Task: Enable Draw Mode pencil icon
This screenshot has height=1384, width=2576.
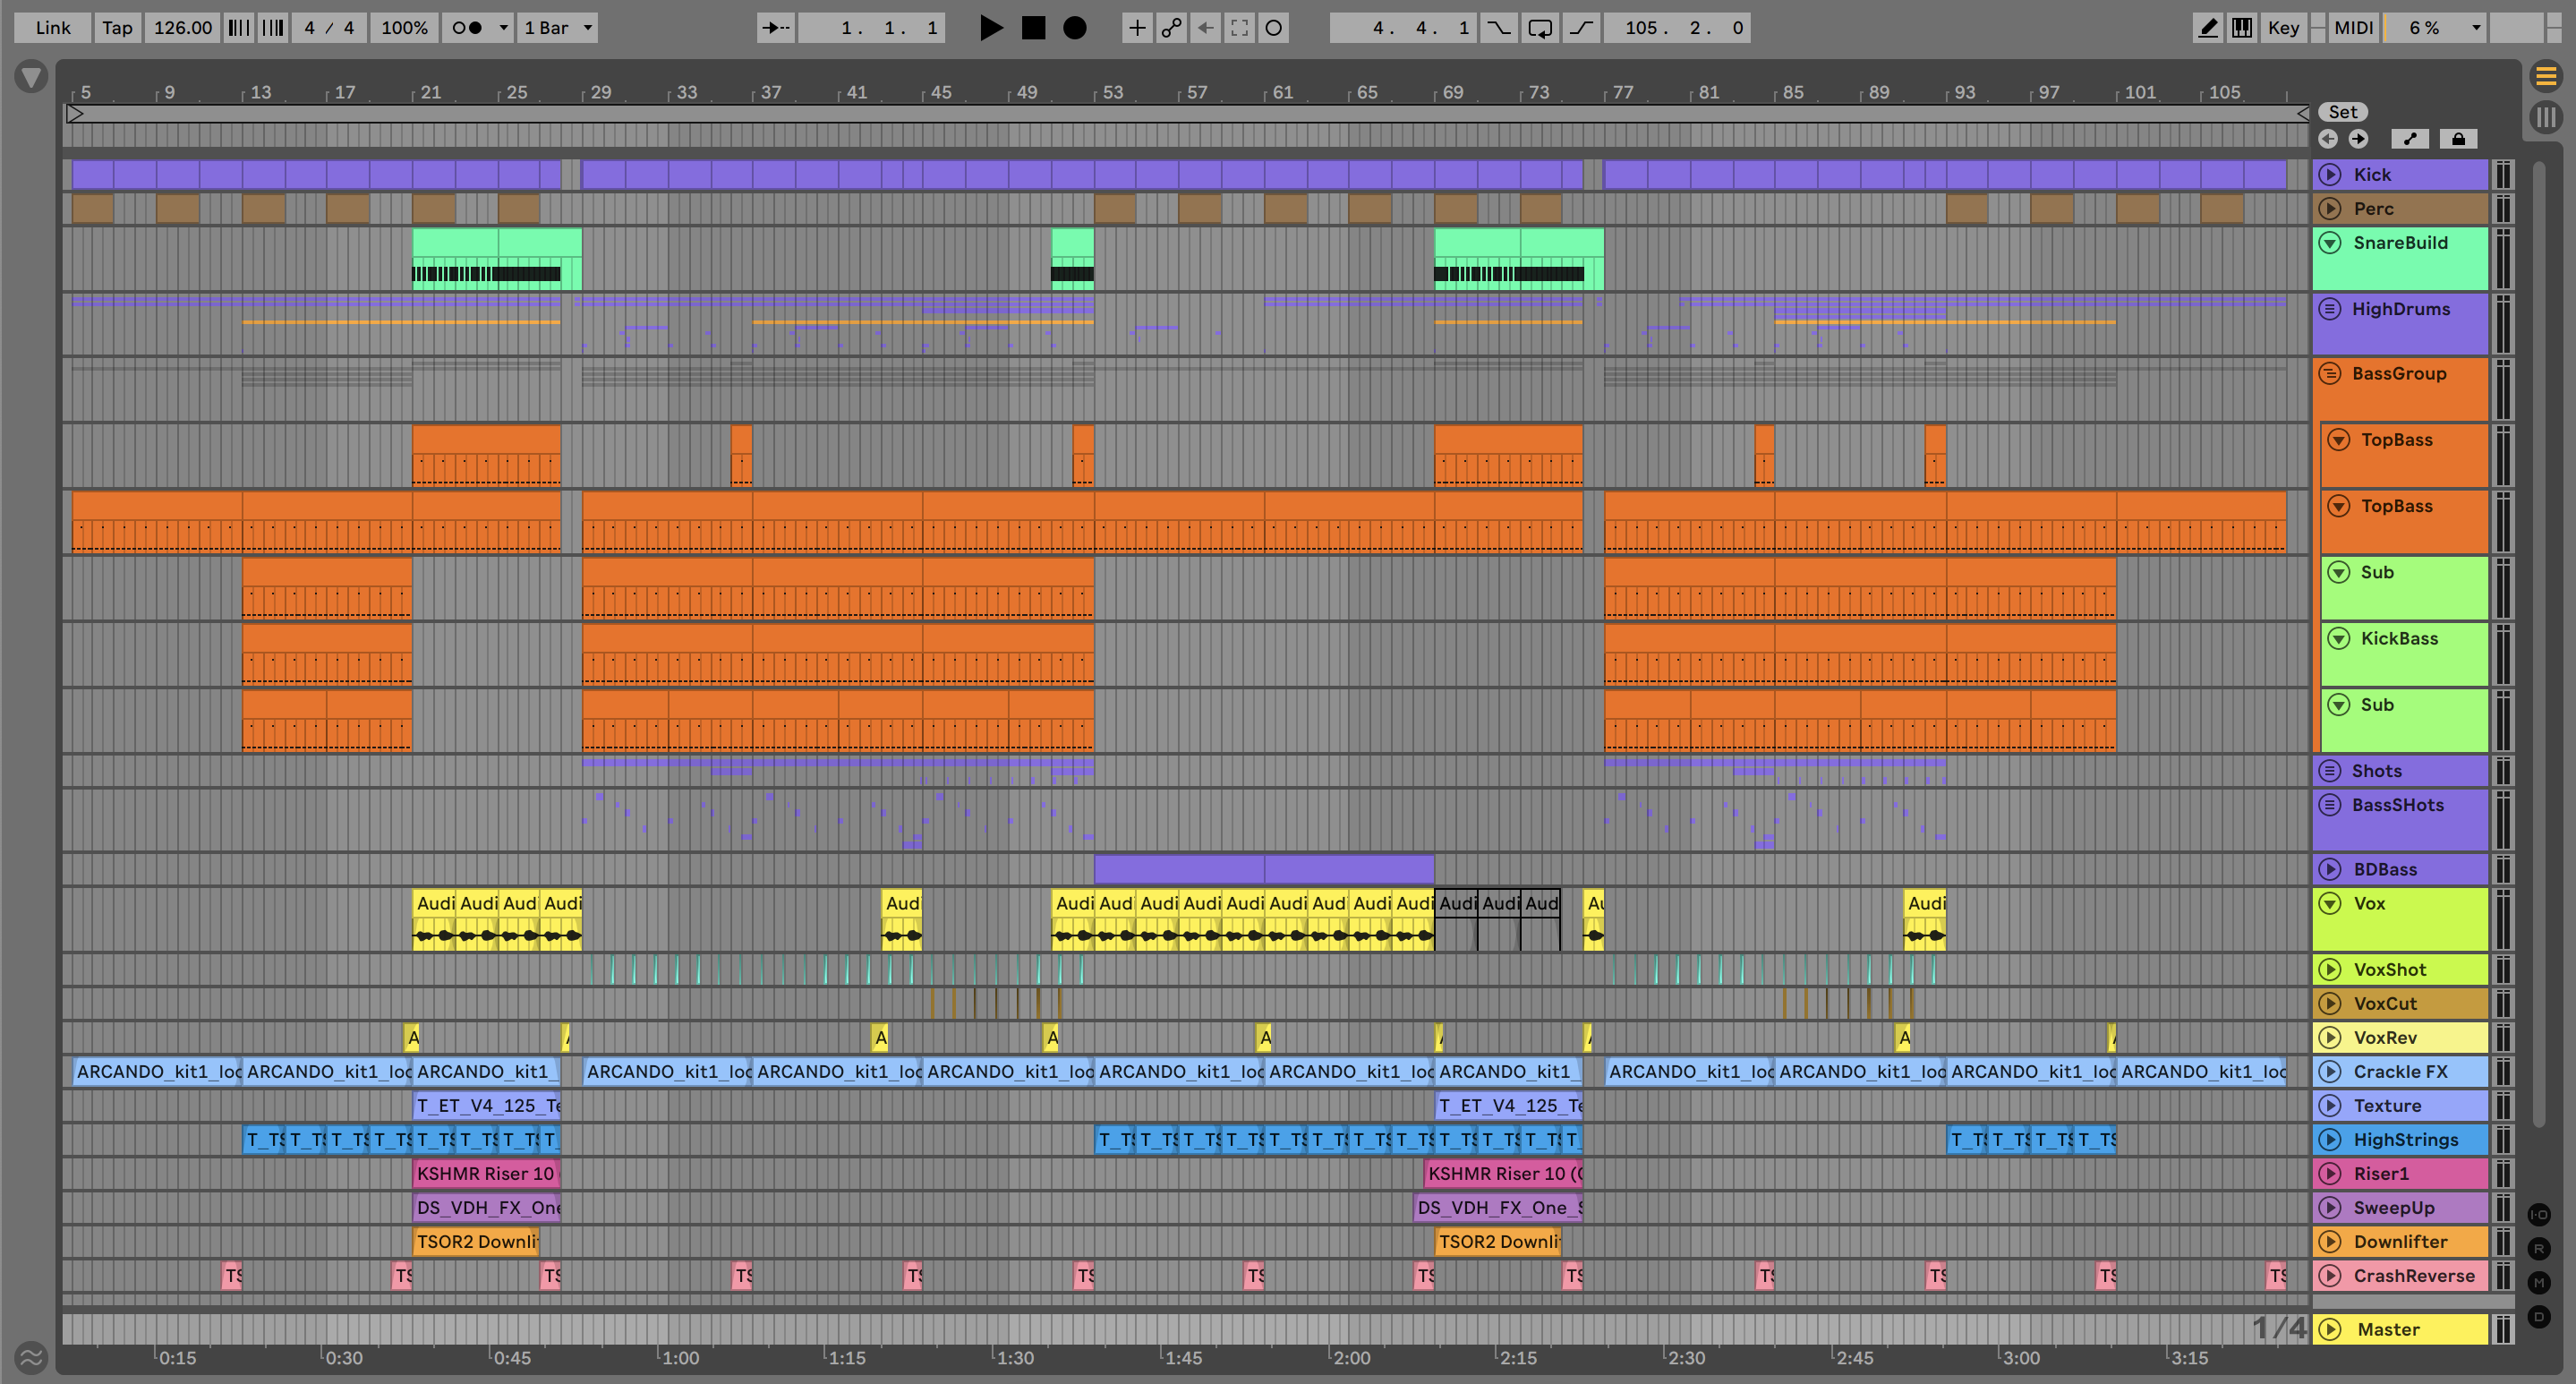Action: [x=2206, y=28]
